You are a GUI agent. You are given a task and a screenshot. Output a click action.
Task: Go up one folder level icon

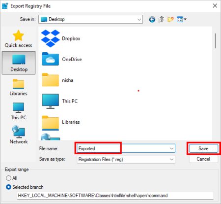coord(161,19)
